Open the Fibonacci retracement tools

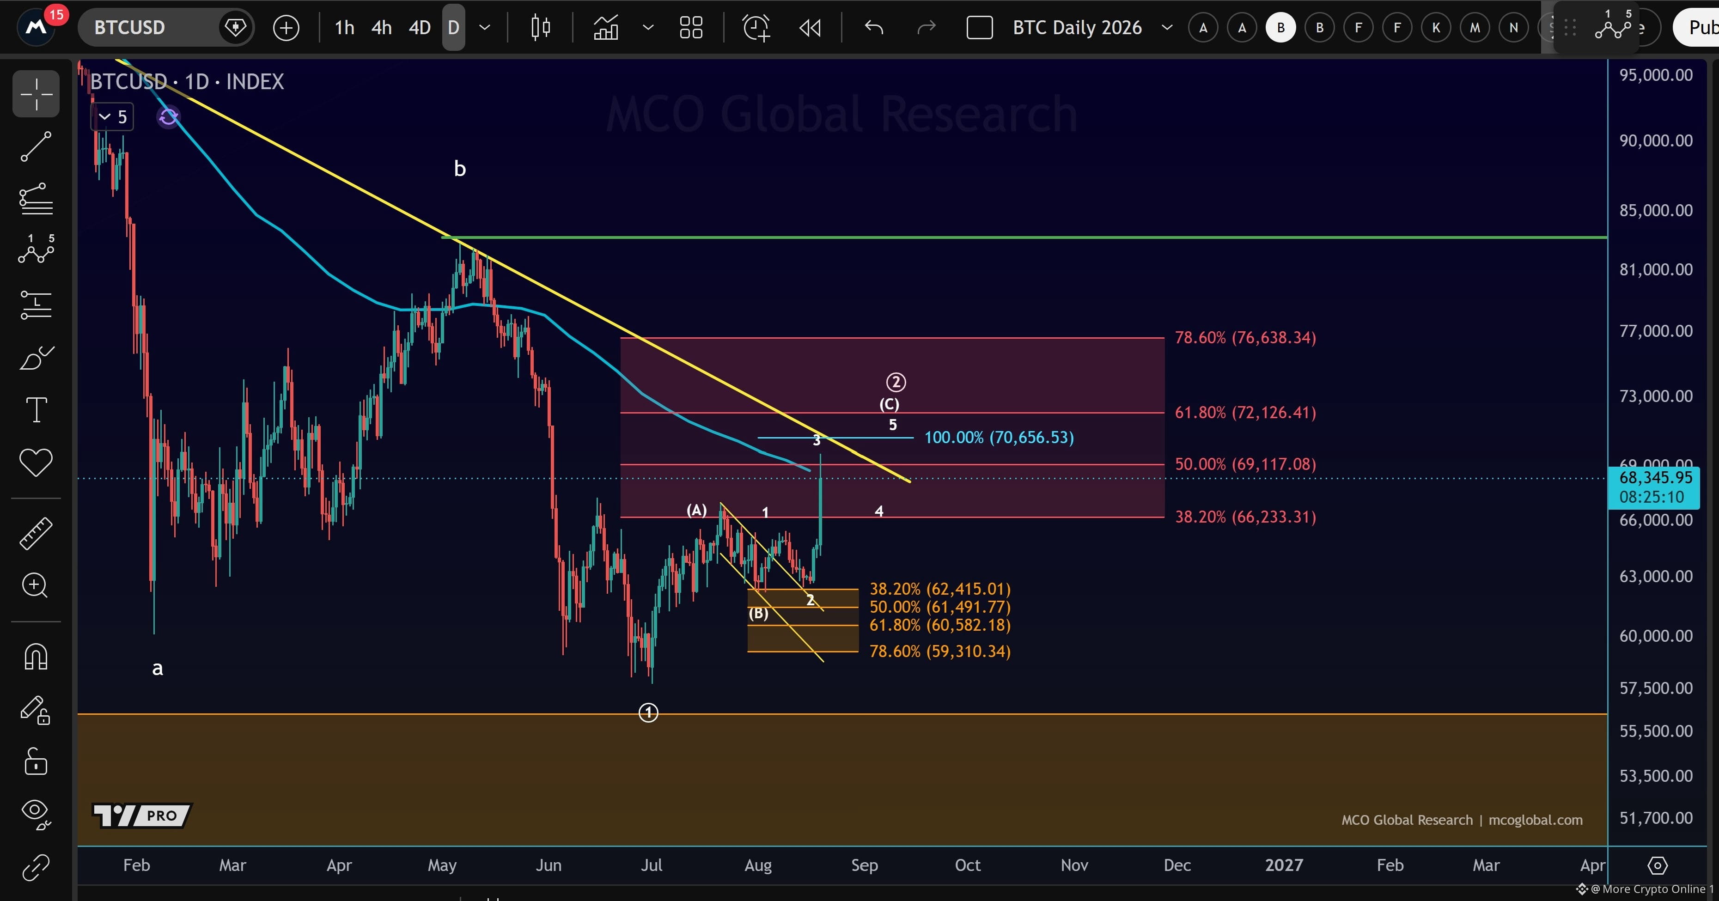coord(36,199)
